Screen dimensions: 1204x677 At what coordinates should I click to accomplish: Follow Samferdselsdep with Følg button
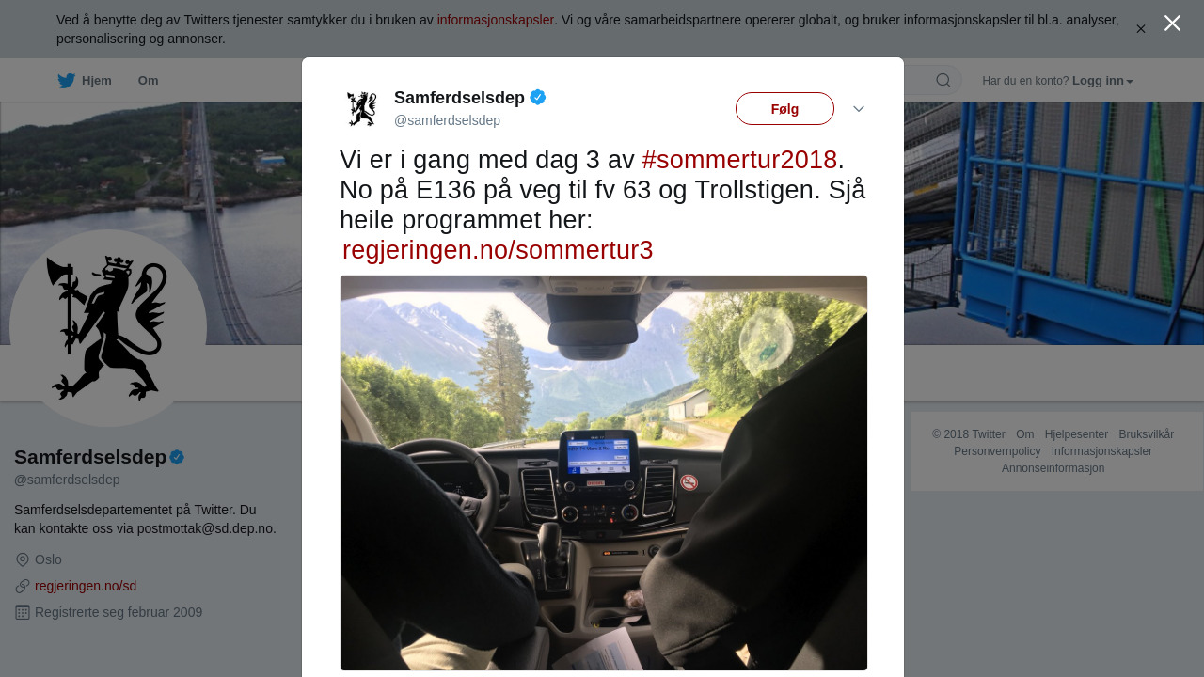pos(784,109)
